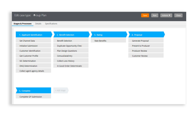196x125 pixels.
Task: Open the Duplicate Opportunity Check process
Action: [71, 45]
